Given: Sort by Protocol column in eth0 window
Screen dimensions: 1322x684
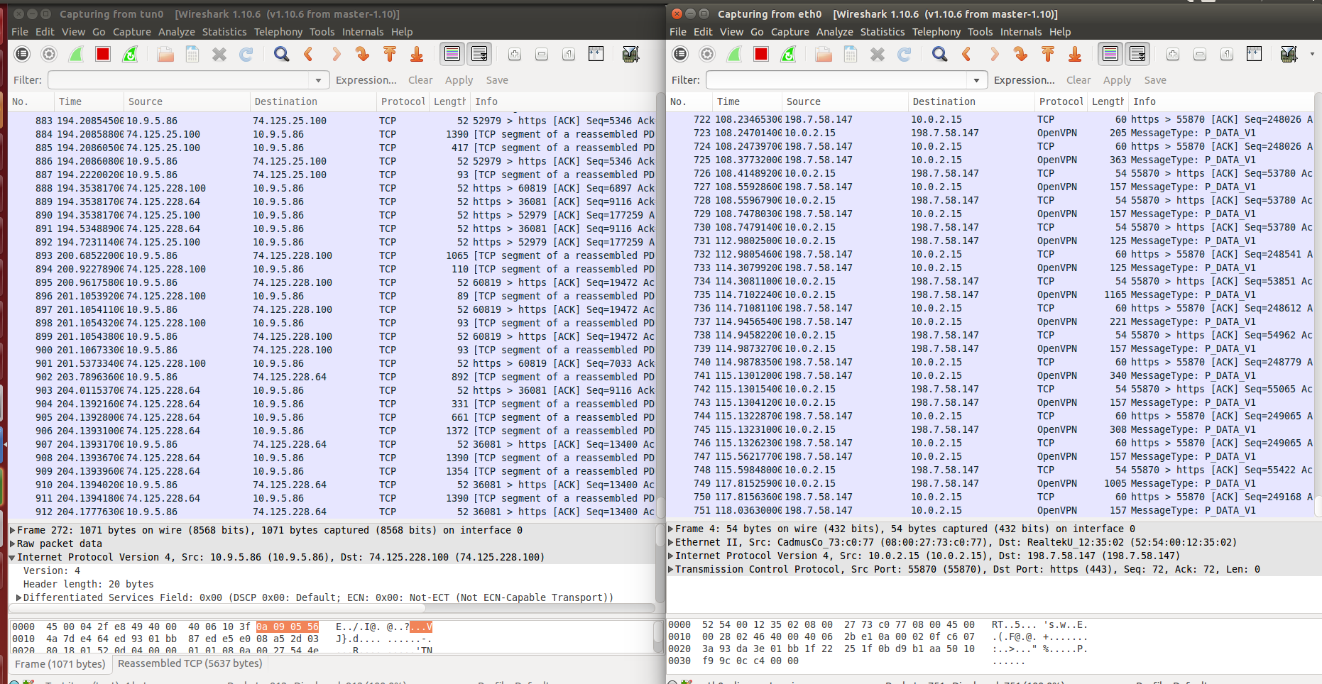Looking at the screenshot, I should pyautogui.click(x=1061, y=101).
